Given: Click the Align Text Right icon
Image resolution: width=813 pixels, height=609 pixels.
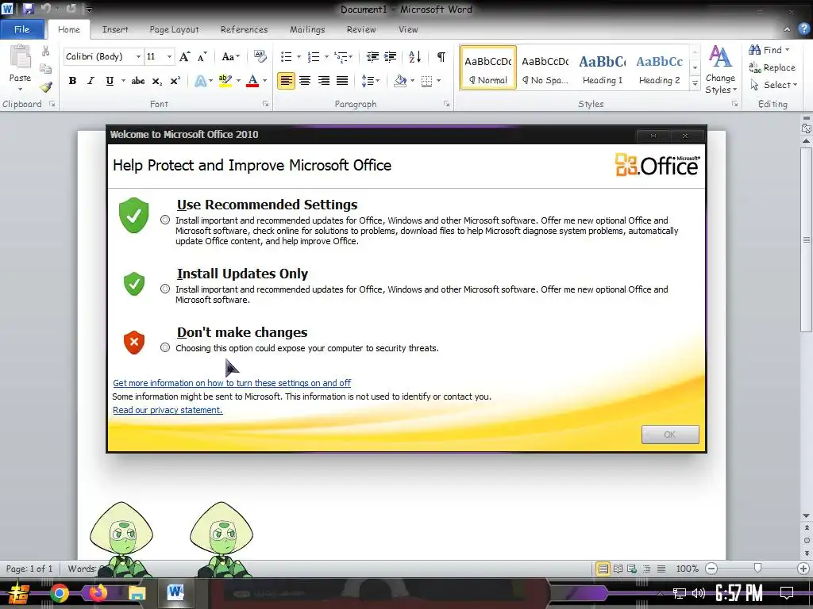Looking at the screenshot, I should (x=324, y=81).
